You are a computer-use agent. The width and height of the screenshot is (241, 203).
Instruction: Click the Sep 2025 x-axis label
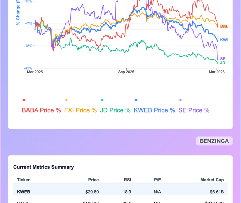pos(126,72)
